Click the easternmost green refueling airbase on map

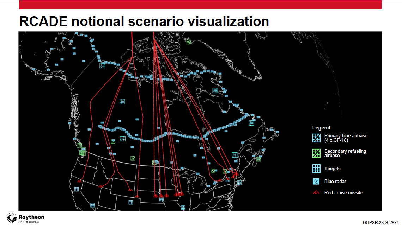click(x=258, y=159)
